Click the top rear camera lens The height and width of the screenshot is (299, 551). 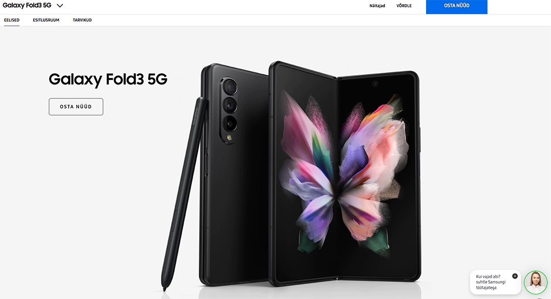point(230,86)
